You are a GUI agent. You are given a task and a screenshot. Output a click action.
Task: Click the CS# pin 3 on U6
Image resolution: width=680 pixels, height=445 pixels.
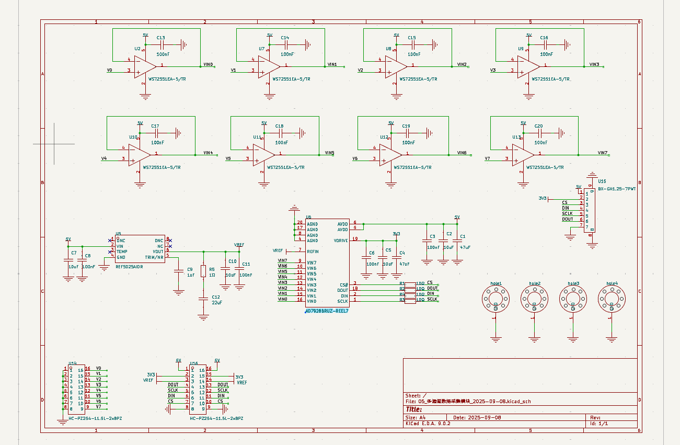pyautogui.click(x=356, y=284)
